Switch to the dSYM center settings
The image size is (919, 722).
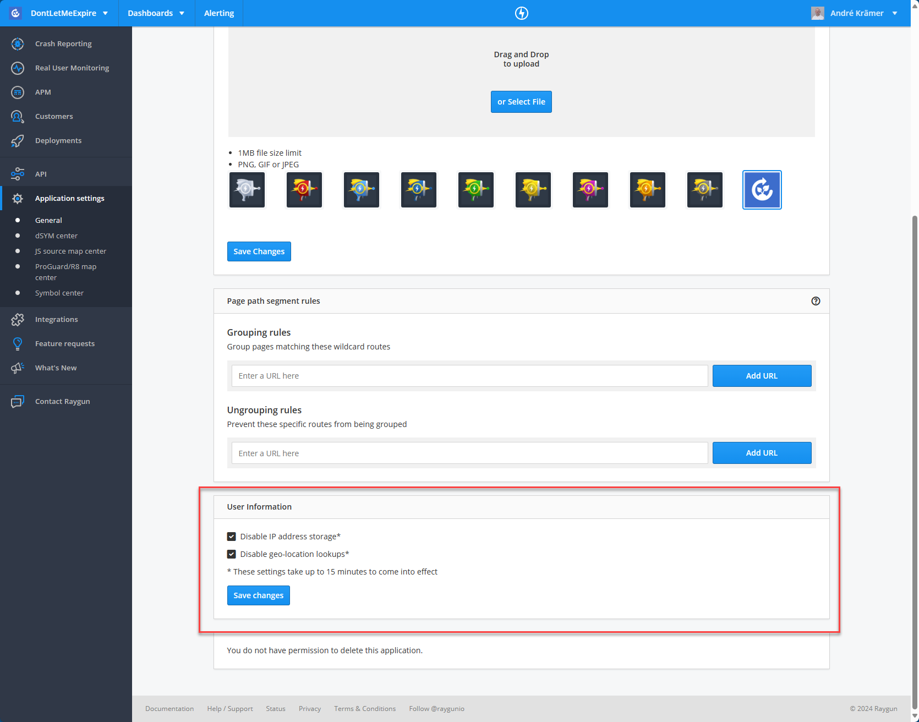[56, 236]
